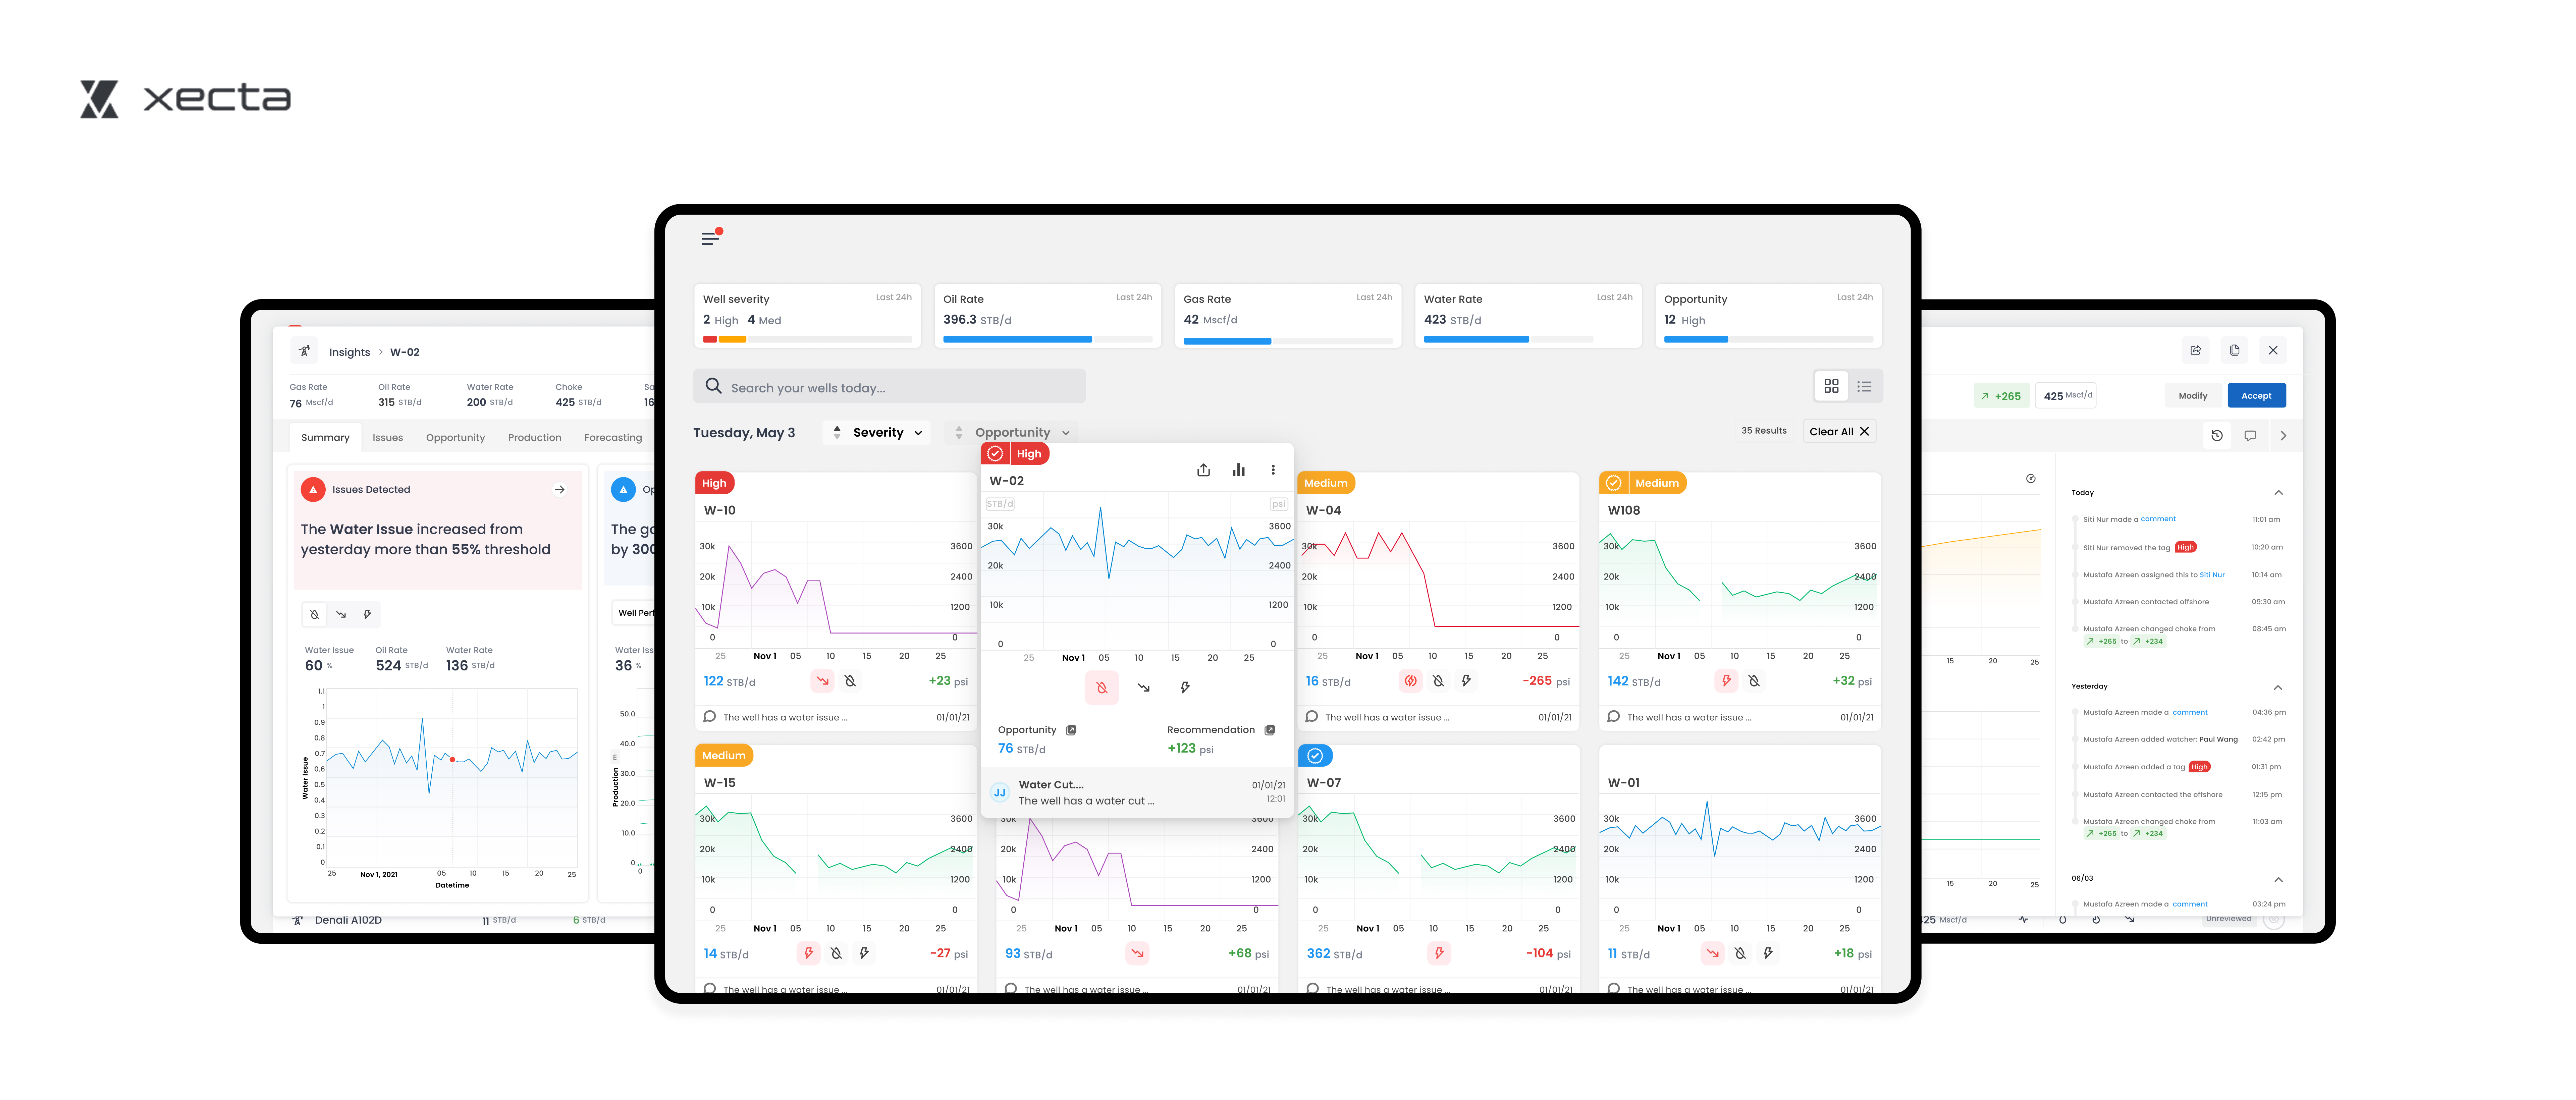Viewport: 2576px width, 1100px height.
Task: Click the oil derrick icon in Insights window
Action: 304,351
